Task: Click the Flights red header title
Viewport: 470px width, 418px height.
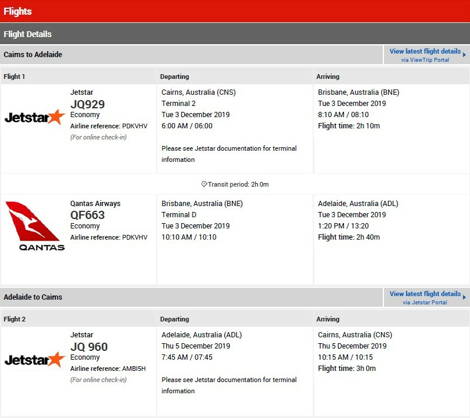Action: pyautogui.click(x=18, y=11)
